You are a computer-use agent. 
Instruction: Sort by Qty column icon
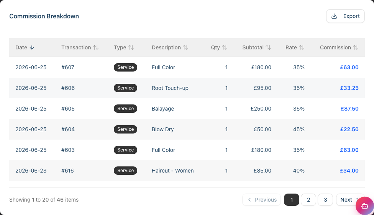(225, 47)
